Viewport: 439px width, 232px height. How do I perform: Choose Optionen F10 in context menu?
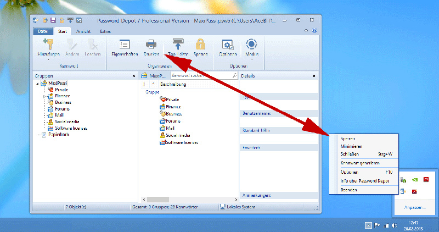click(x=364, y=172)
